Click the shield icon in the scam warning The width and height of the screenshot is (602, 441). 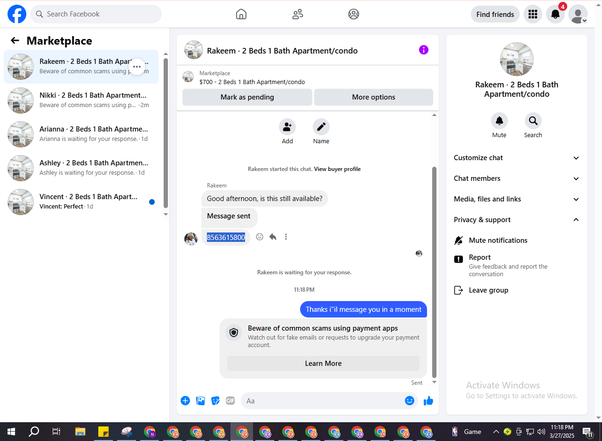[x=234, y=333]
